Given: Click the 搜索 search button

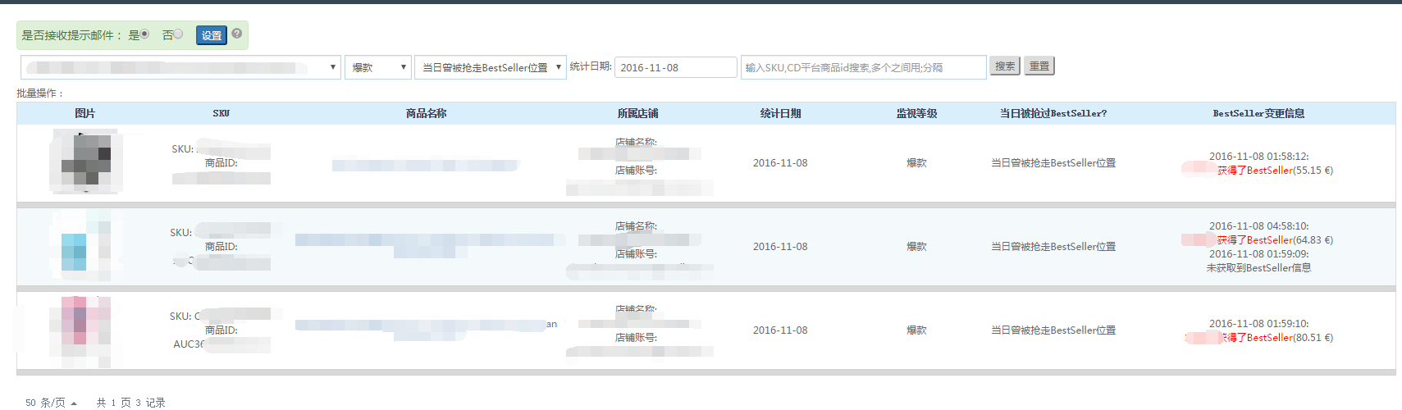Looking at the screenshot, I should [1005, 66].
